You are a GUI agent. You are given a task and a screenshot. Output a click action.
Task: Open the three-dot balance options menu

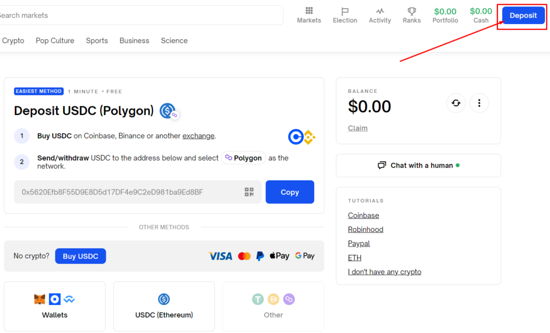coord(479,103)
